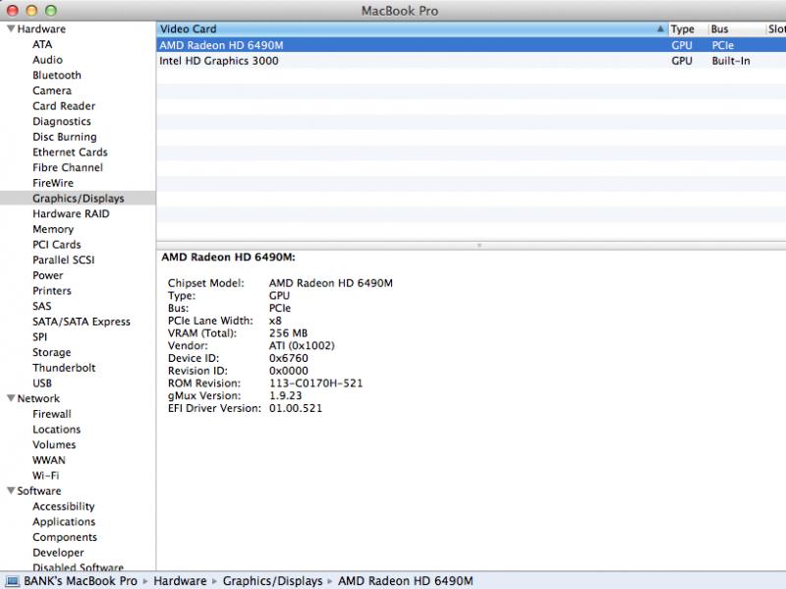The height and width of the screenshot is (589, 786).
Task: Show FireWire information
Action: coord(53,183)
